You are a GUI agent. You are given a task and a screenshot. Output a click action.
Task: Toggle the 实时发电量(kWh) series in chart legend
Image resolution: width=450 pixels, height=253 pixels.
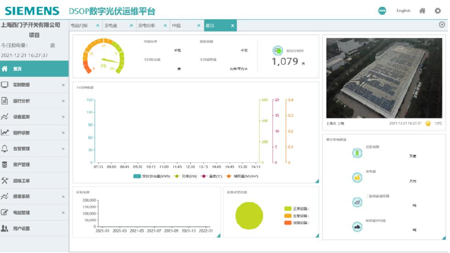click(x=152, y=176)
